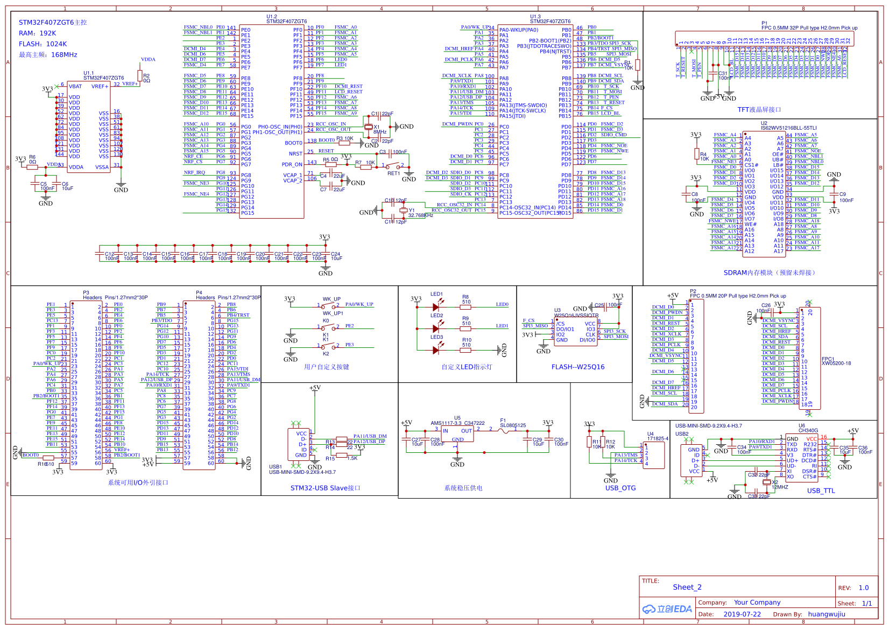The height and width of the screenshot is (630, 889).
Task: Click the '171825-4' connector part name
Action: pos(658,439)
